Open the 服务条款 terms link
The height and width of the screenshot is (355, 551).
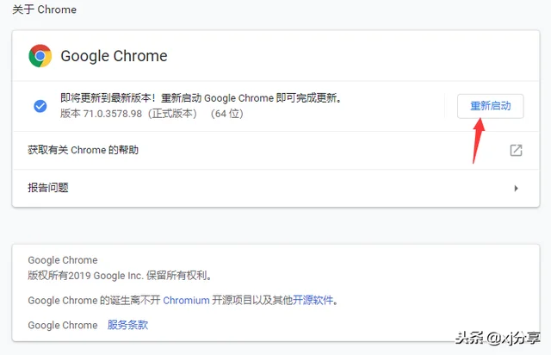coord(128,325)
